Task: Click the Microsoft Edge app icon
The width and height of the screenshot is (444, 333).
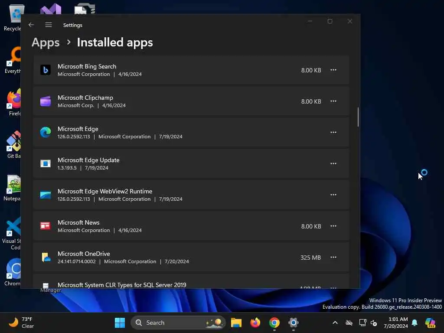Action: (45, 132)
